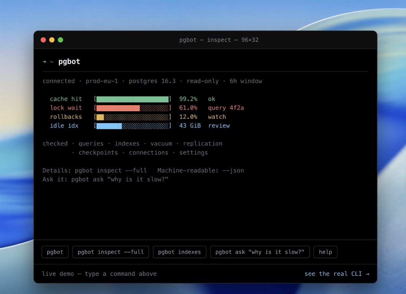Click the yellow 'rollbacks' progress bar
The height and width of the screenshot is (294, 406).
(x=133, y=117)
